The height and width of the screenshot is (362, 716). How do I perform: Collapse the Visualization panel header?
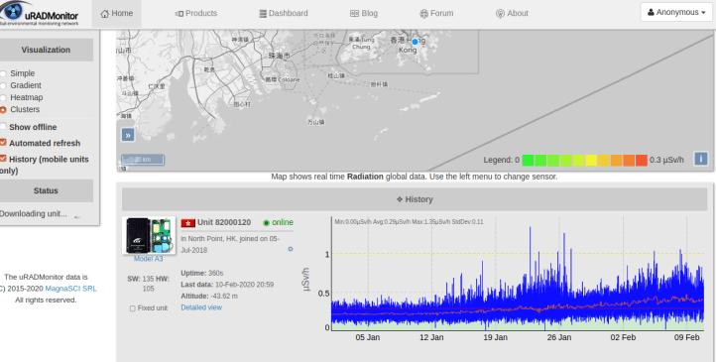[46, 50]
